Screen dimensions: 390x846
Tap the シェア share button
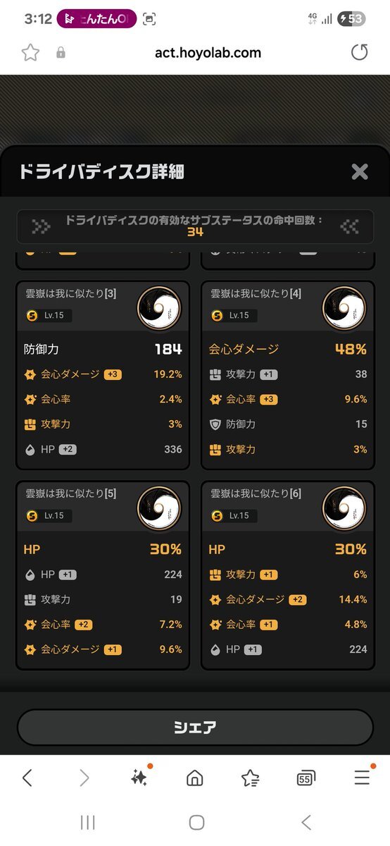click(195, 728)
